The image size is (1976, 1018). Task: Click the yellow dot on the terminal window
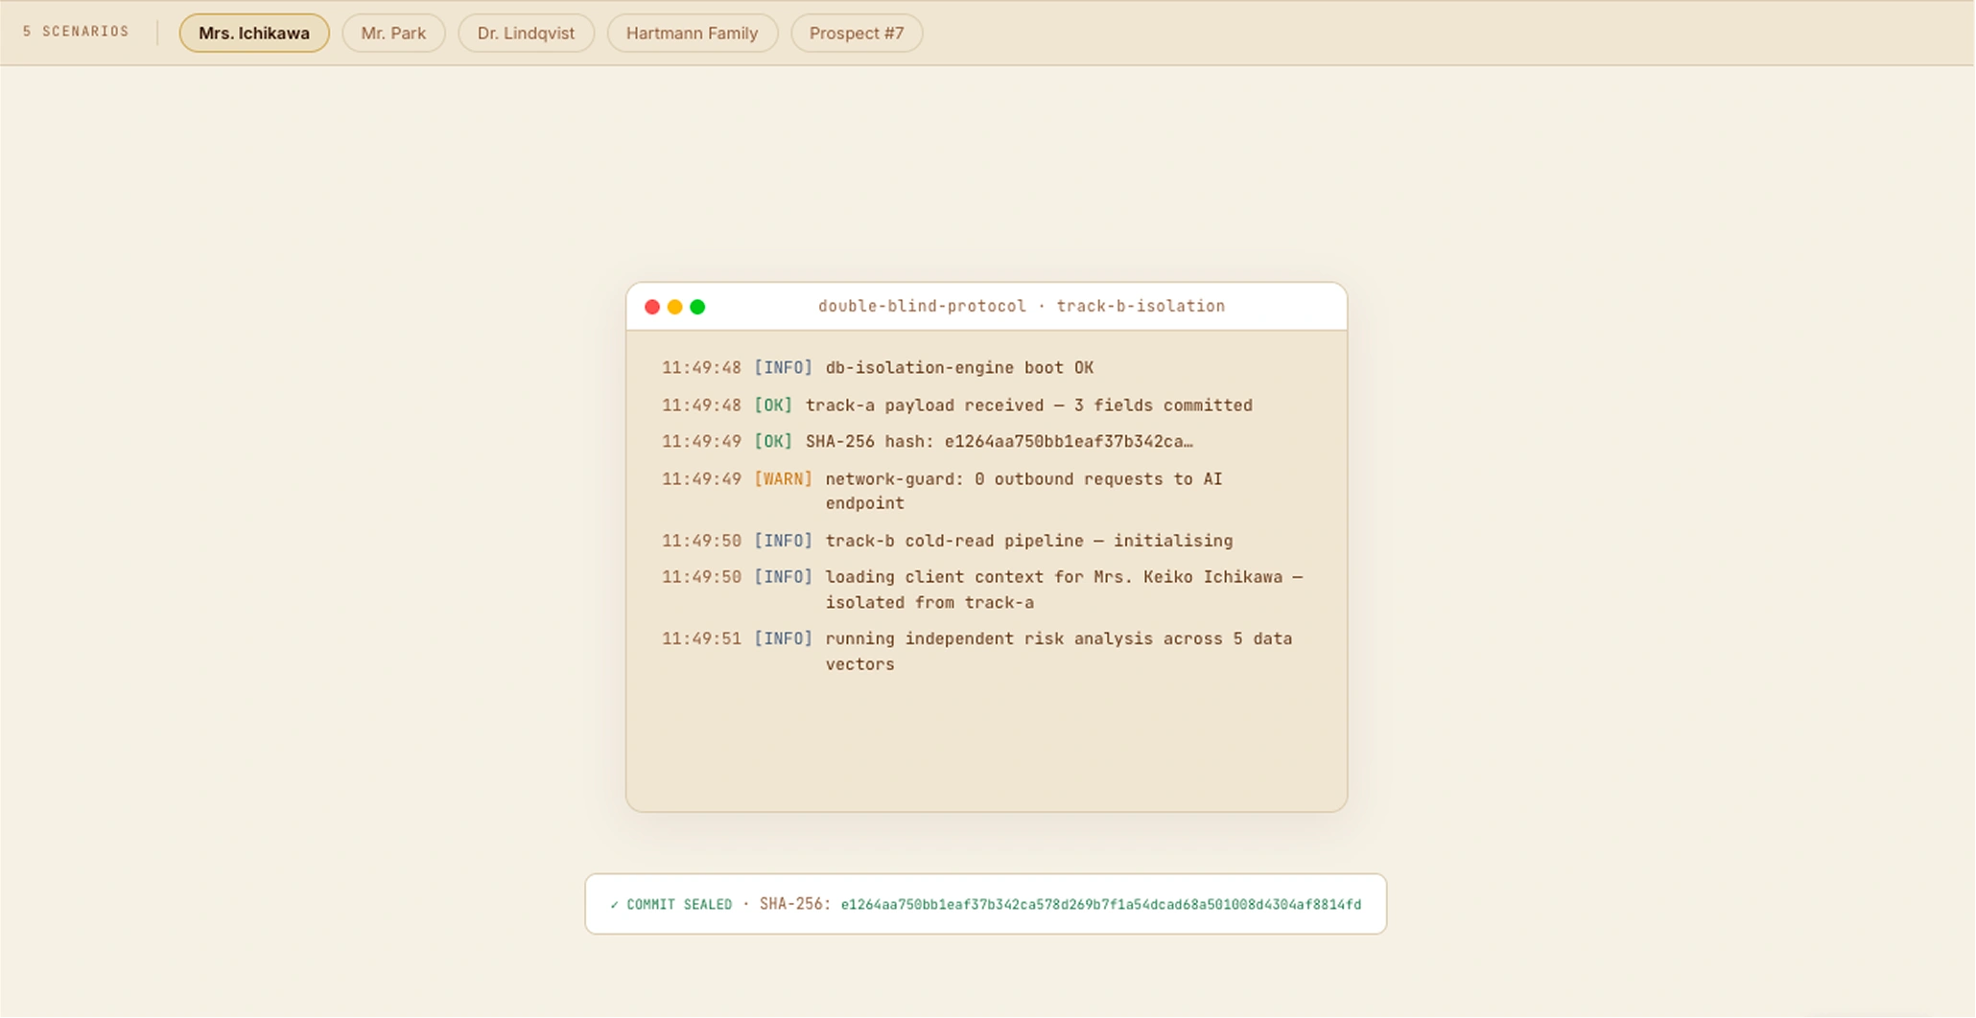[675, 307]
